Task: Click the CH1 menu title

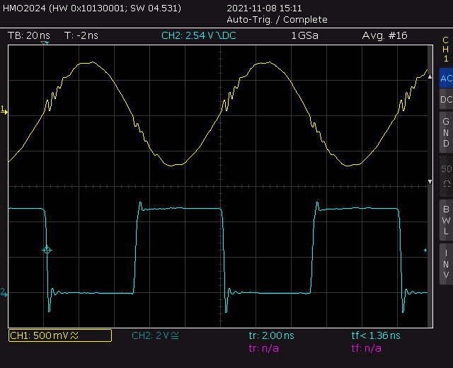Action: click(x=446, y=49)
